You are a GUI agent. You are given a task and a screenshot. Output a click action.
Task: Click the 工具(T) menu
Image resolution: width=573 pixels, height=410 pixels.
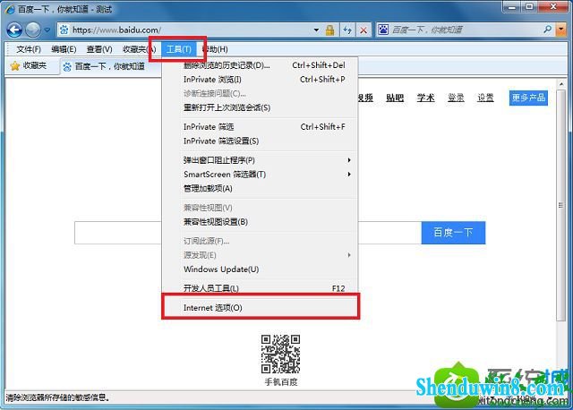(x=179, y=49)
